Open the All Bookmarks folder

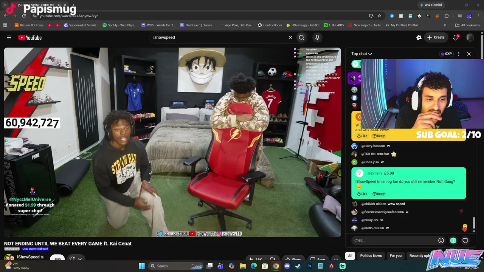[x=468, y=25]
